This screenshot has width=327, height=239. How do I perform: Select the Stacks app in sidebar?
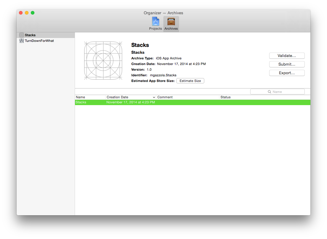click(30, 35)
